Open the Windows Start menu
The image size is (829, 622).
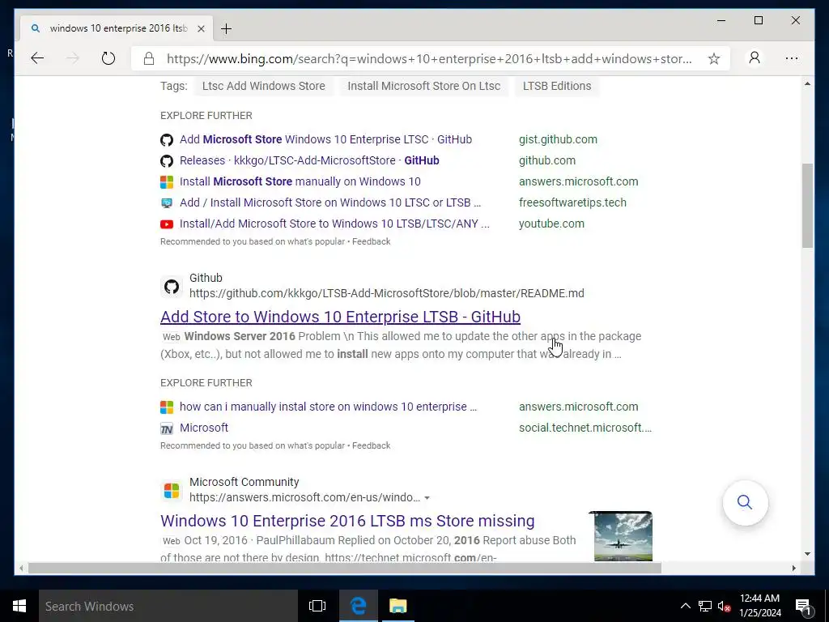pyautogui.click(x=19, y=606)
